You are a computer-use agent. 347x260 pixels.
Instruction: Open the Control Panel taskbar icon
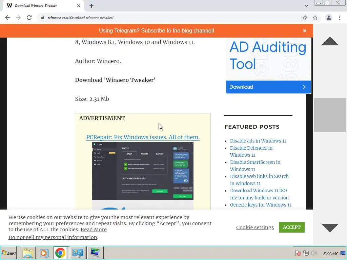pyautogui.click(x=78, y=253)
